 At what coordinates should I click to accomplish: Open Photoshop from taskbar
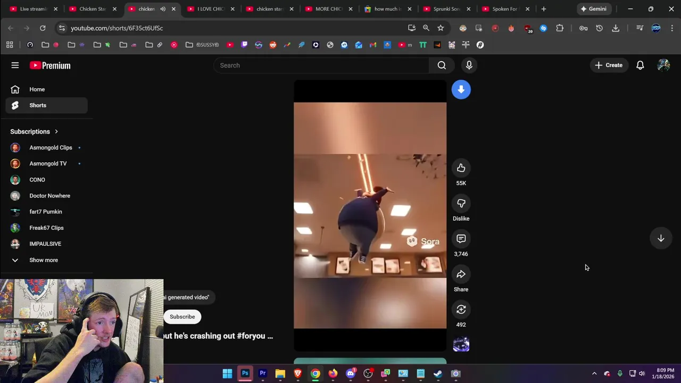(245, 373)
